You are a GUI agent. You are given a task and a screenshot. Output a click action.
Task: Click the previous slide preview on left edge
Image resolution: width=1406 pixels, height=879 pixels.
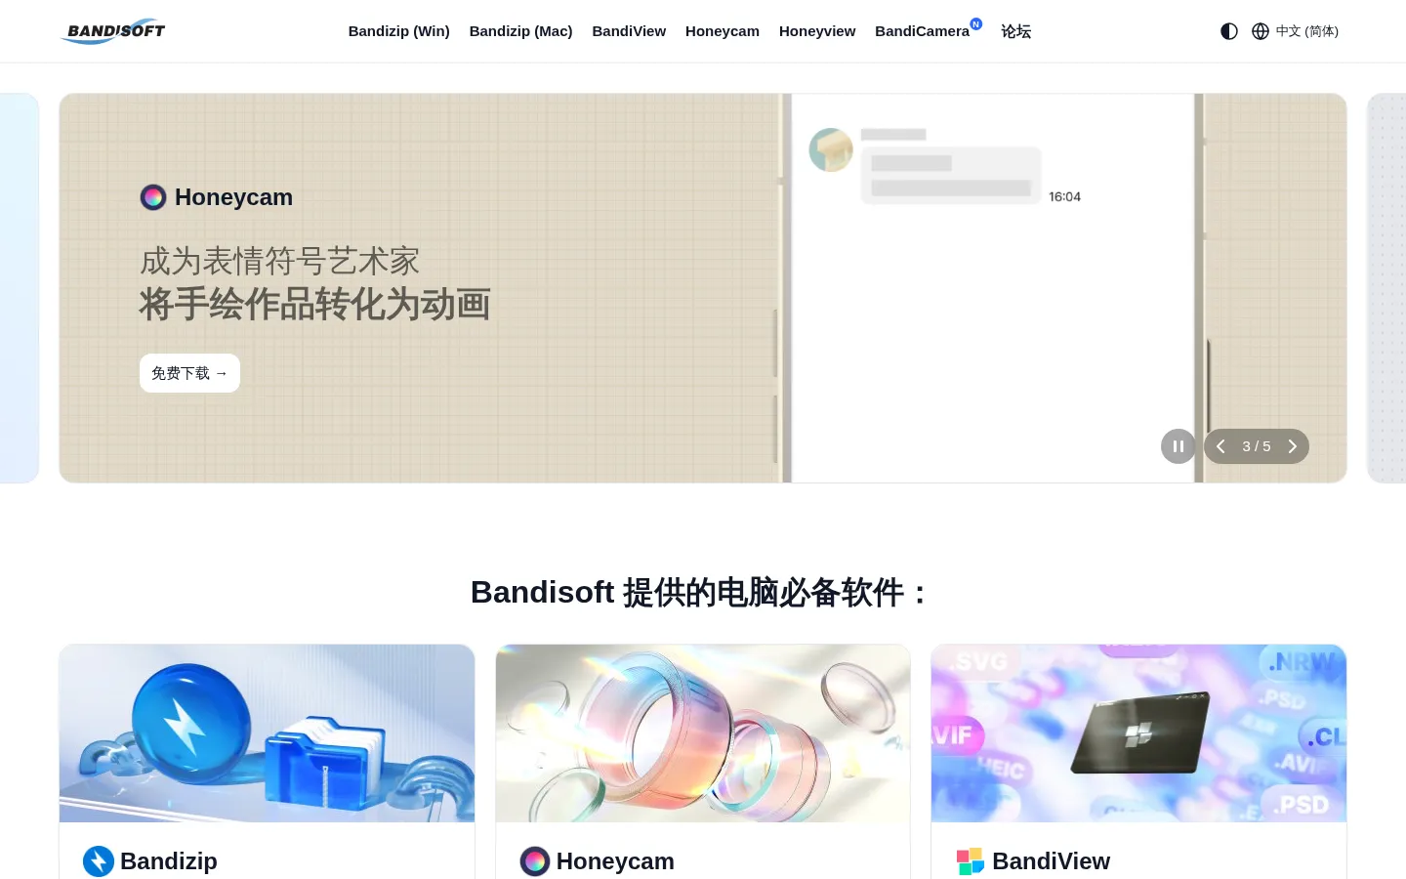tap(20, 288)
